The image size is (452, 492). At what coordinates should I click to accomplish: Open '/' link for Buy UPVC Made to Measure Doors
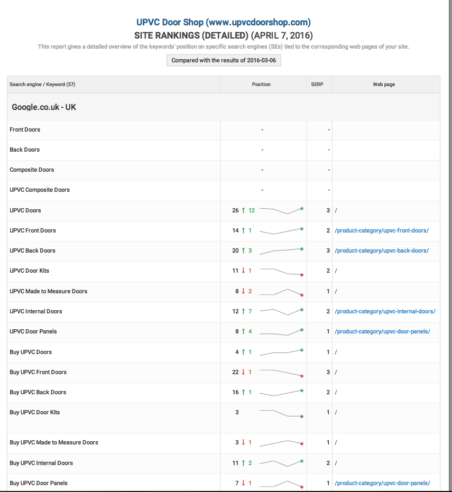(x=336, y=442)
